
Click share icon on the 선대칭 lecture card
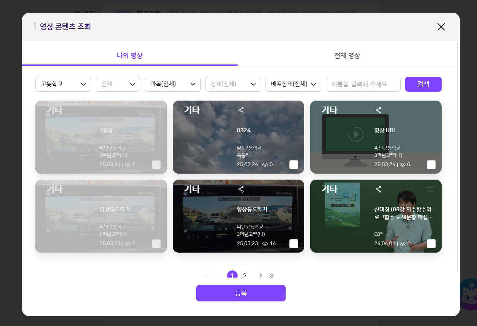tap(378, 189)
